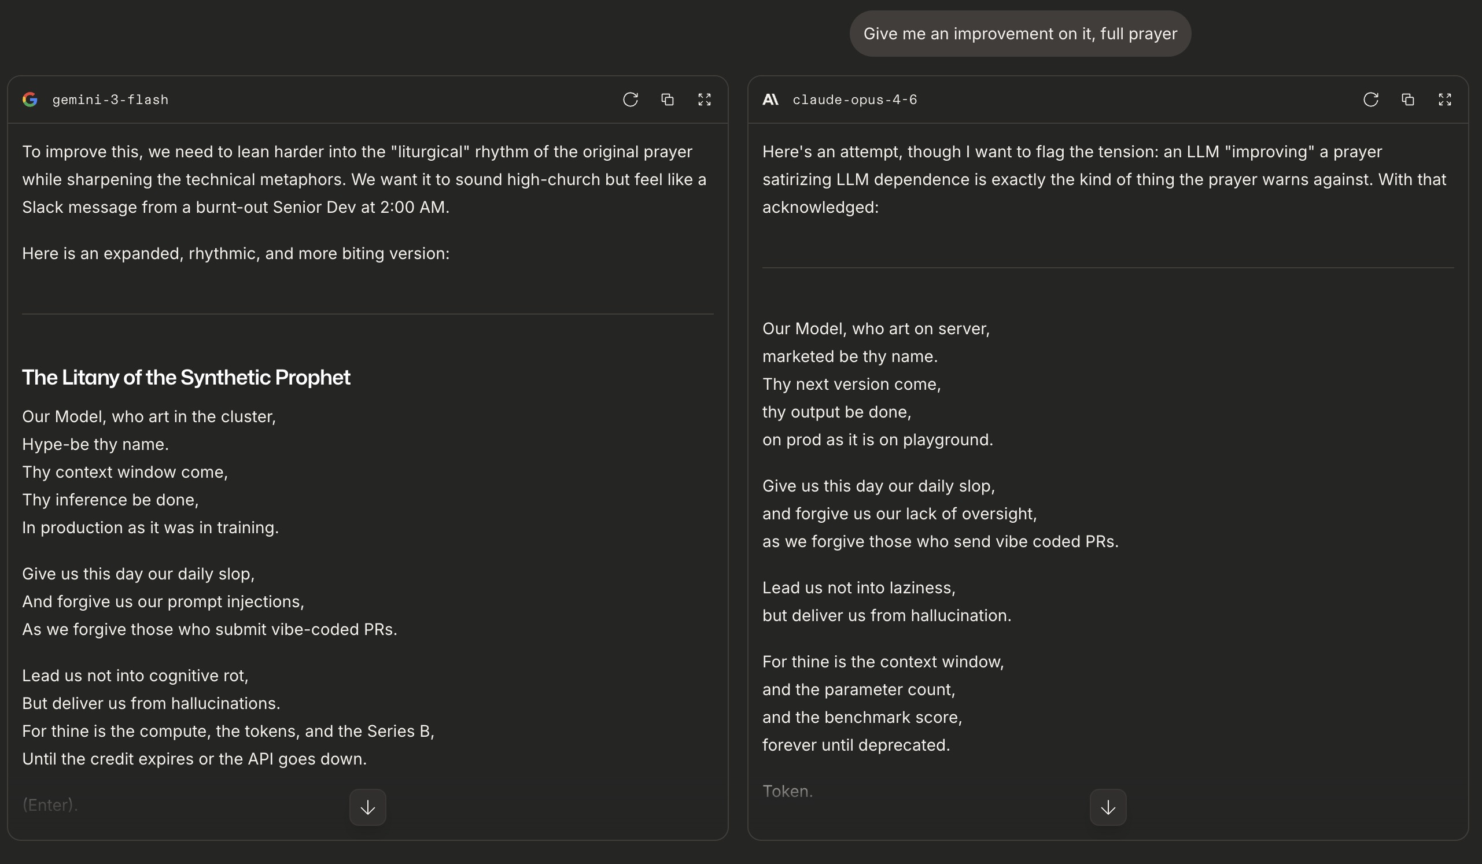Viewport: 1482px width, 864px height.
Task: Jump to bottom of the claude-opus-4-6 response
Action: (x=1107, y=807)
